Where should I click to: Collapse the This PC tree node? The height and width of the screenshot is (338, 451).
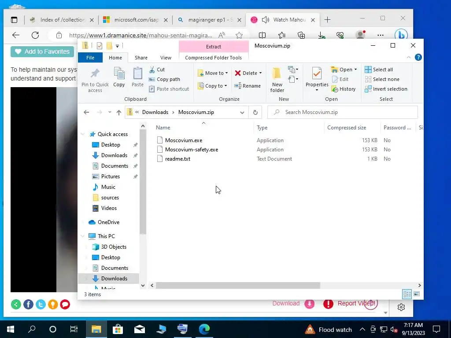click(x=83, y=236)
